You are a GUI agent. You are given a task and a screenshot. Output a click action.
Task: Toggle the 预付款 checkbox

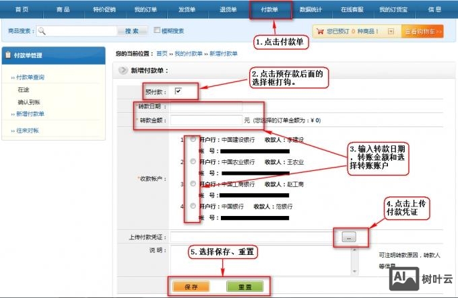click(178, 91)
